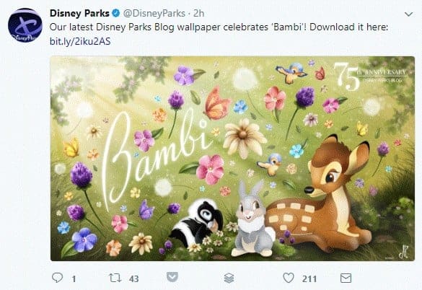Click the @DisneyParks handle
Image resolution: width=422 pixels, height=290 pixels.
click(x=154, y=13)
